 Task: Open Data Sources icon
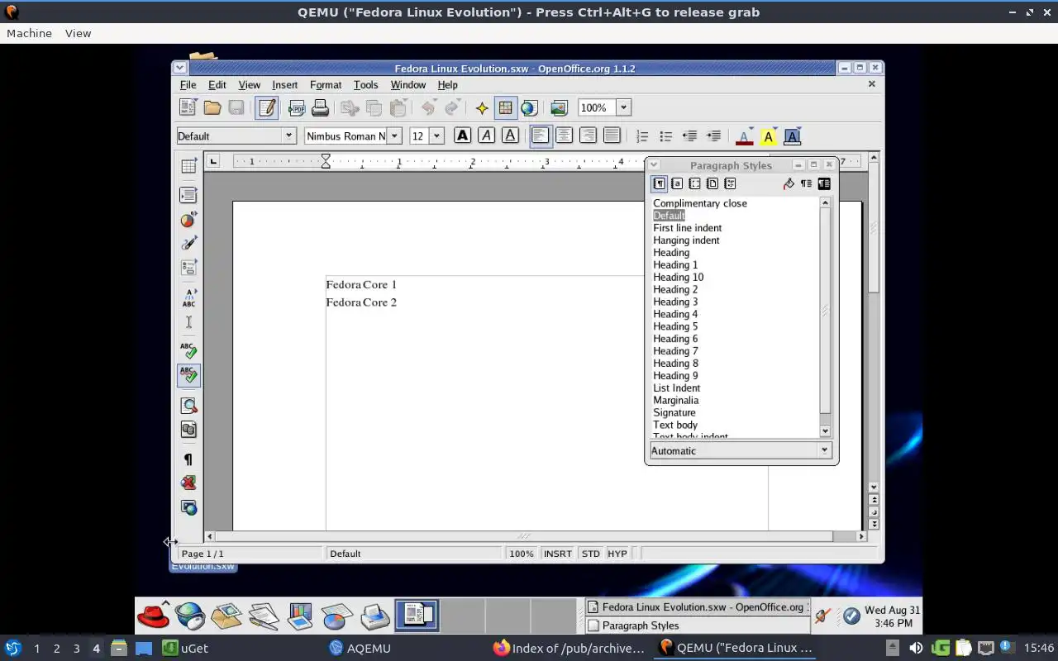pyautogui.click(x=188, y=430)
